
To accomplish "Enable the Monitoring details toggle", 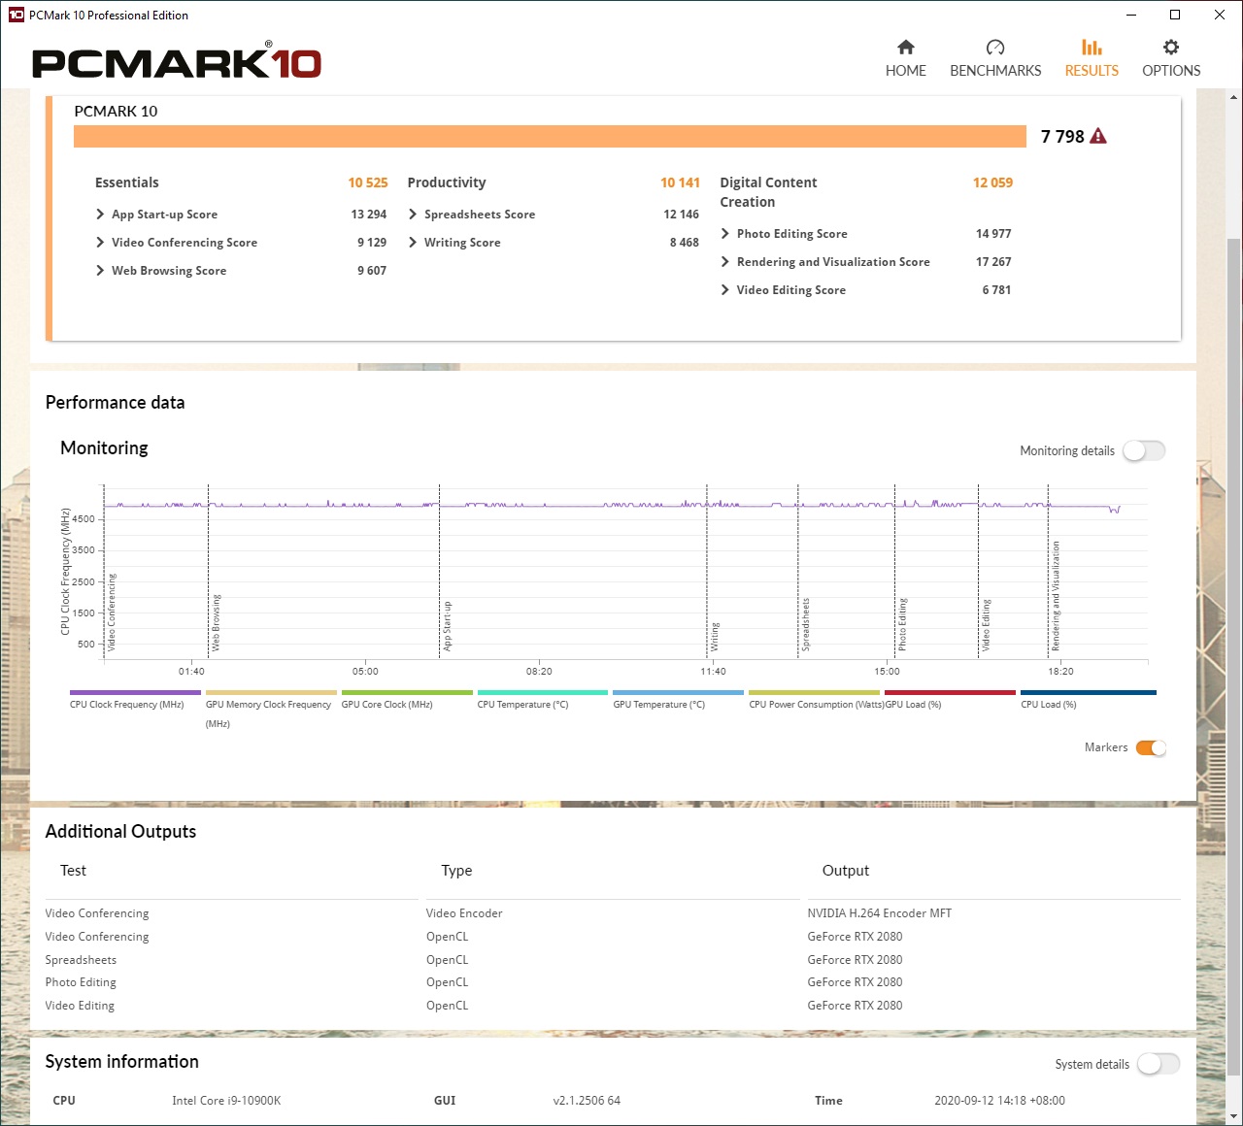I will 1143,450.
